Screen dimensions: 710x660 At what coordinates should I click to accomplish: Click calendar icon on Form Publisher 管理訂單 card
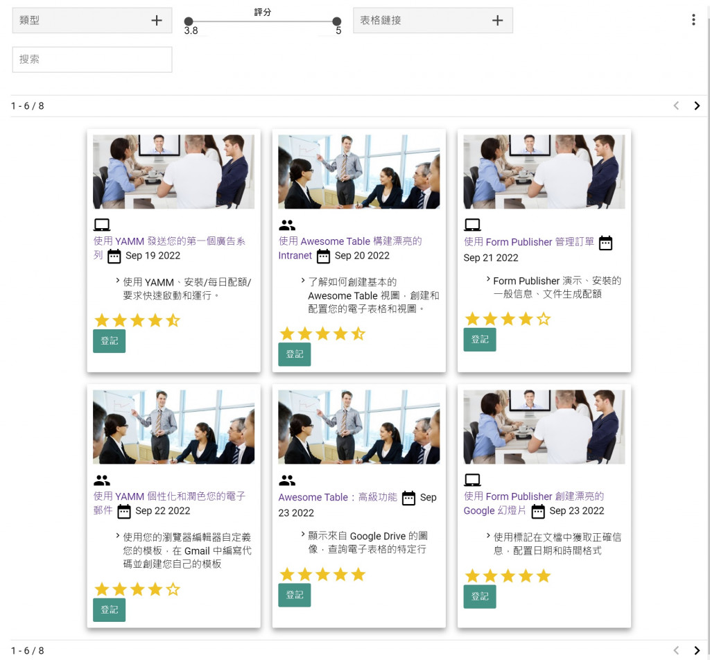point(605,243)
